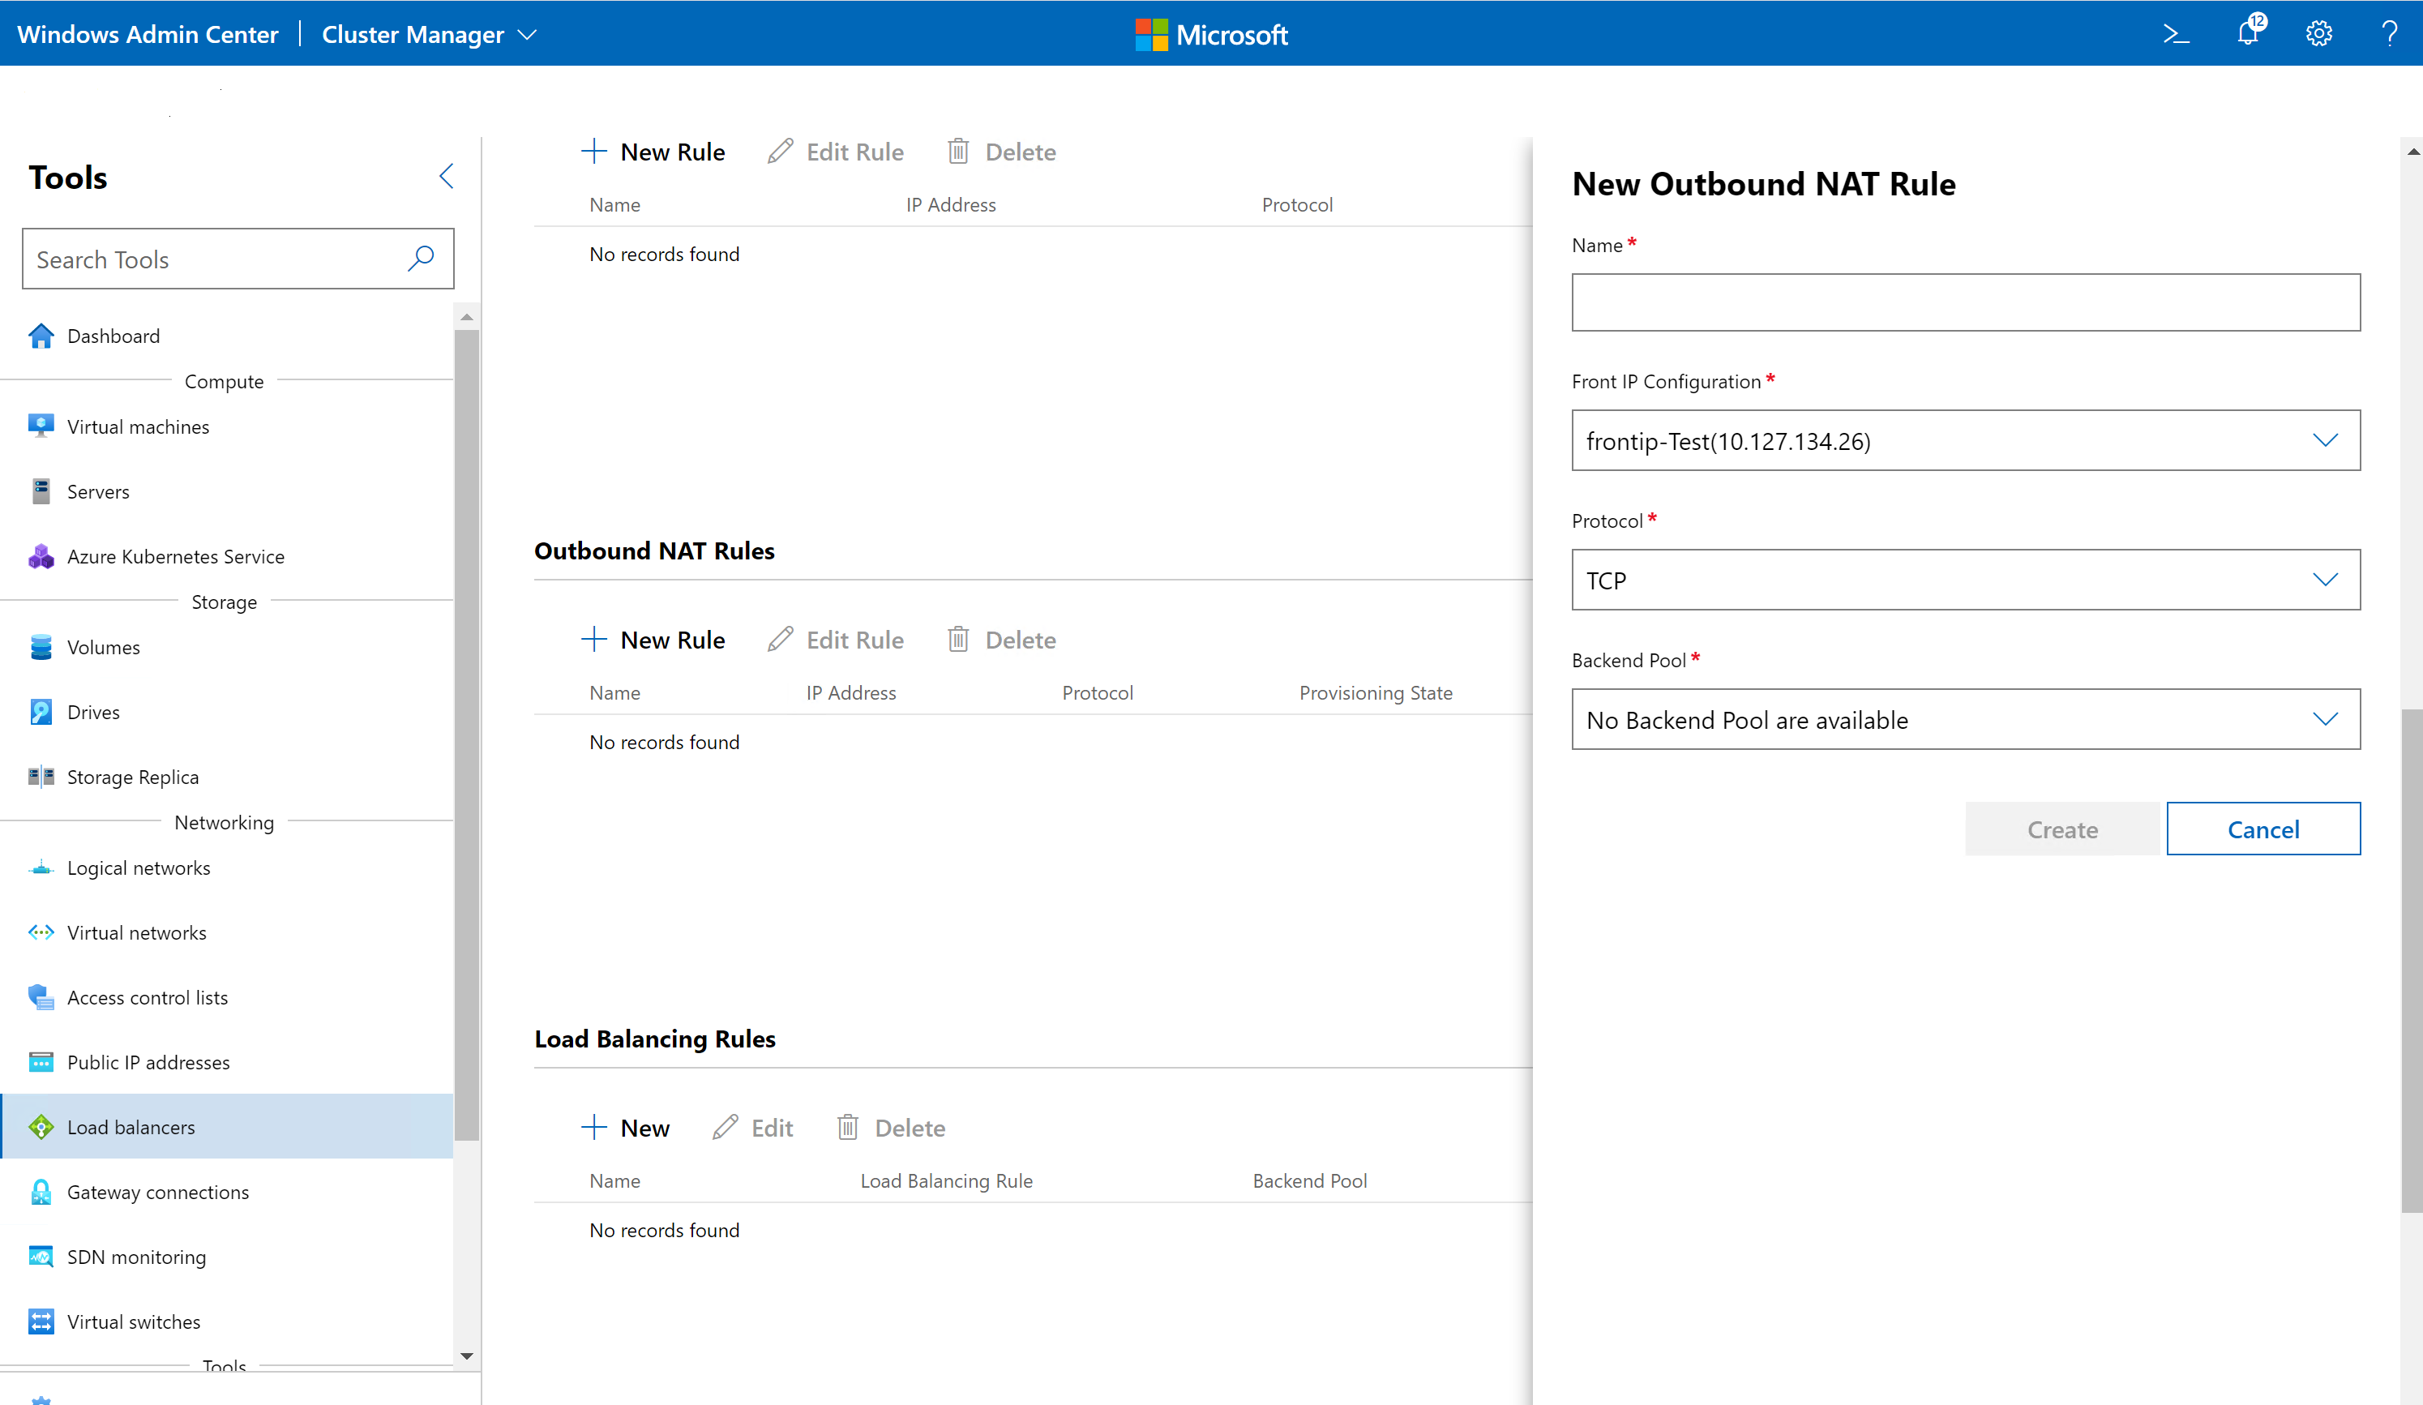Open Public IP addresses tool
The image size is (2423, 1405).
(x=148, y=1062)
